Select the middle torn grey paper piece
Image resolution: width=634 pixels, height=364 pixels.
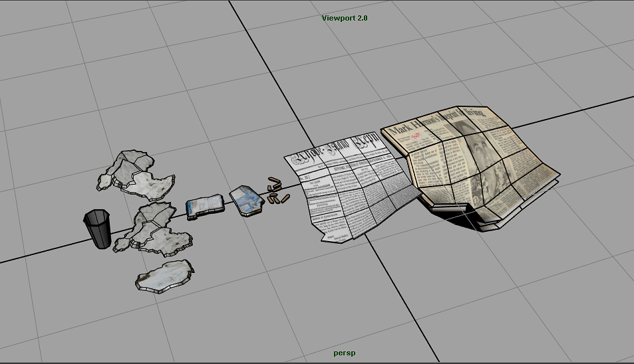click(x=154, y=230)
